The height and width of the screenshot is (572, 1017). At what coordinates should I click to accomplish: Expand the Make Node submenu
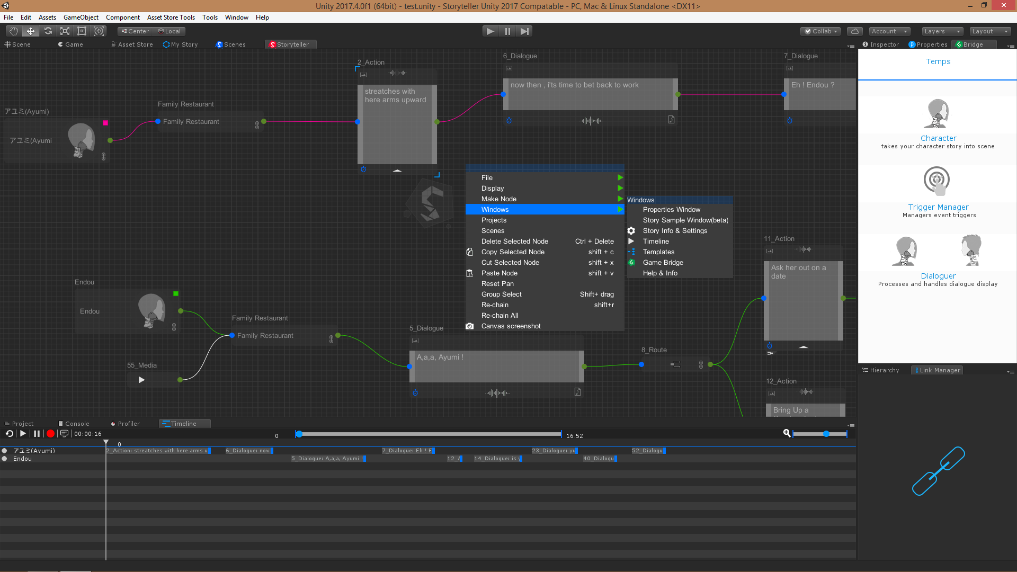click(x=545, y=199)
